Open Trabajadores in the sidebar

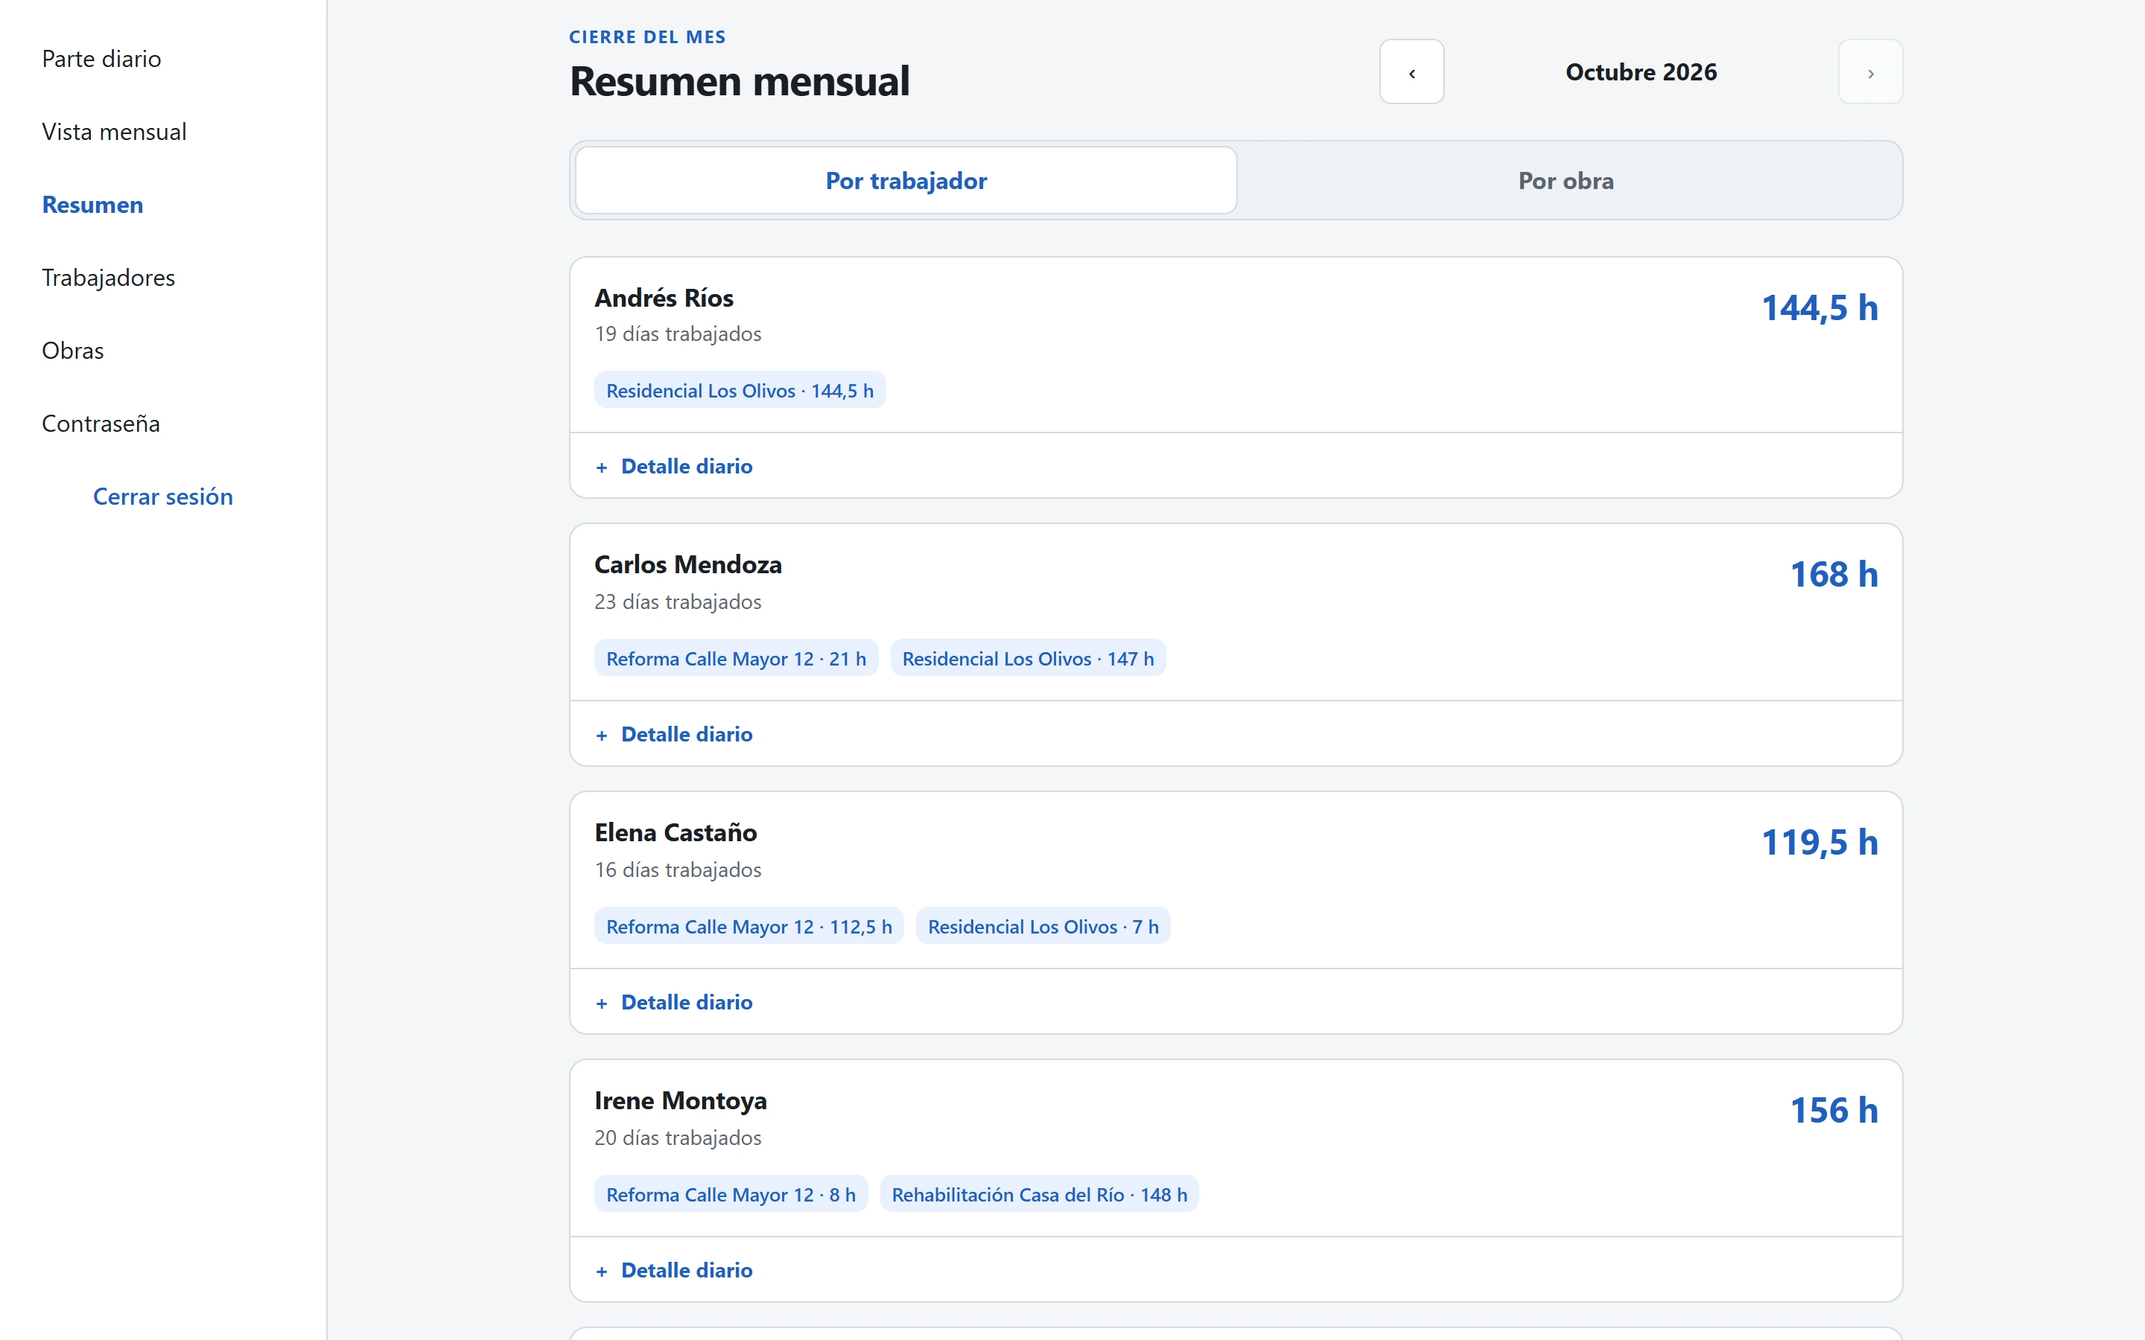click(109, 278)
